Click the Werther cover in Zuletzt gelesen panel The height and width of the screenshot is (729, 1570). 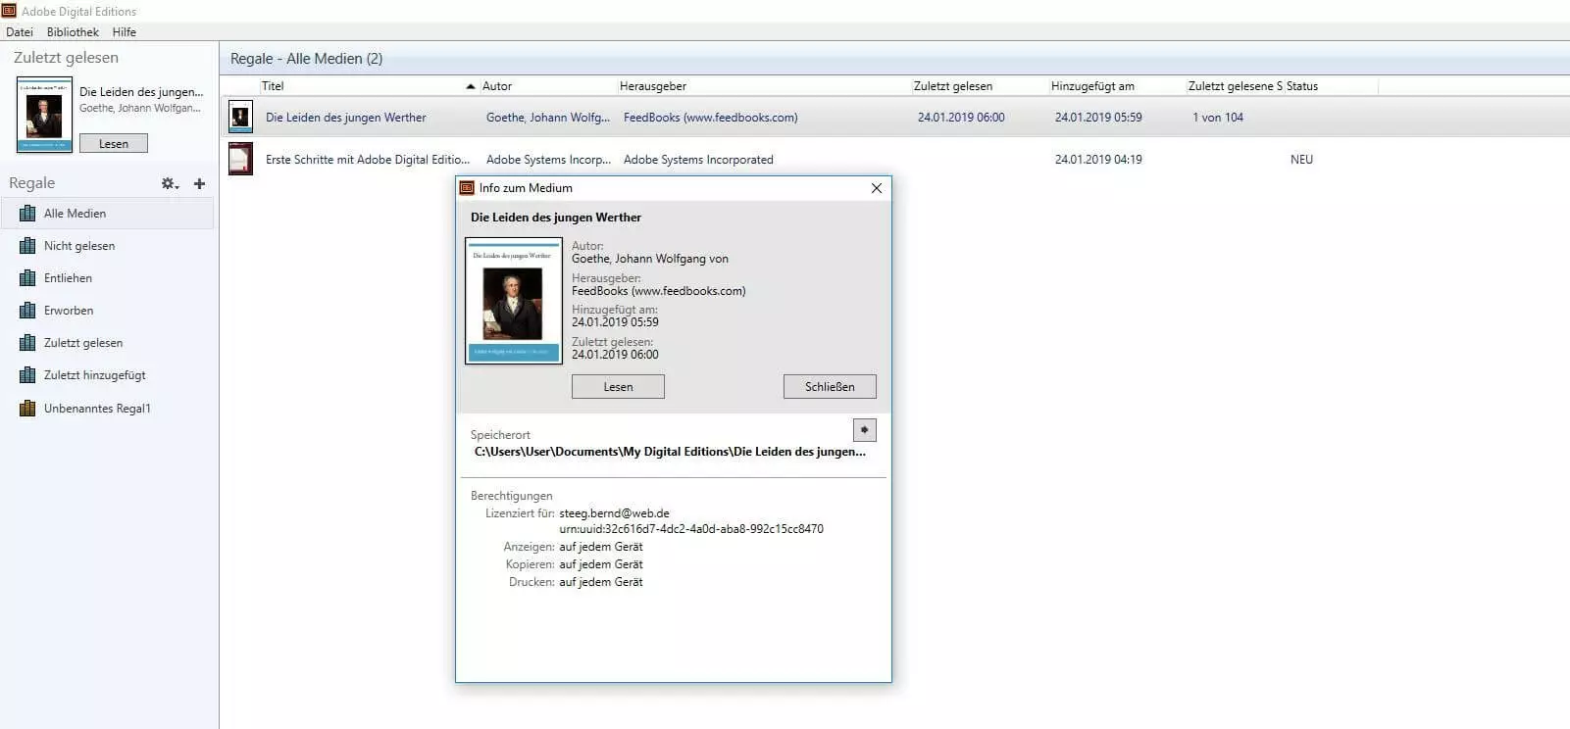click(44, 115)
